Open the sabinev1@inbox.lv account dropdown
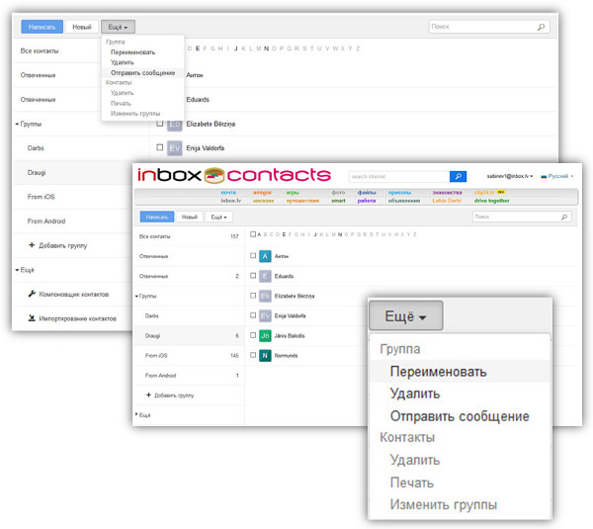This screenshot has width=593, height=529. [509, 176]
